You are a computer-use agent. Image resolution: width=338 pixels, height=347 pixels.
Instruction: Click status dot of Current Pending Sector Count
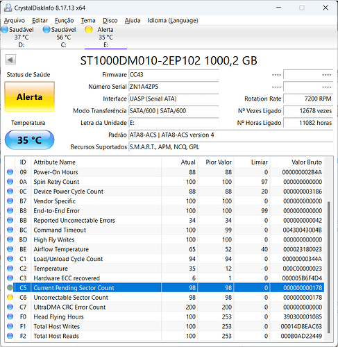click(10, 287)
